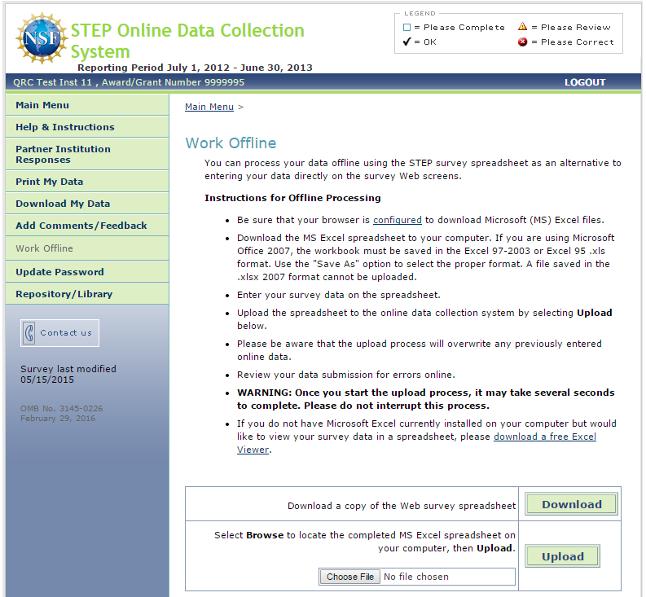Click the LEGEND label
This screenshot has width=646, height=597.
(420, 13)
